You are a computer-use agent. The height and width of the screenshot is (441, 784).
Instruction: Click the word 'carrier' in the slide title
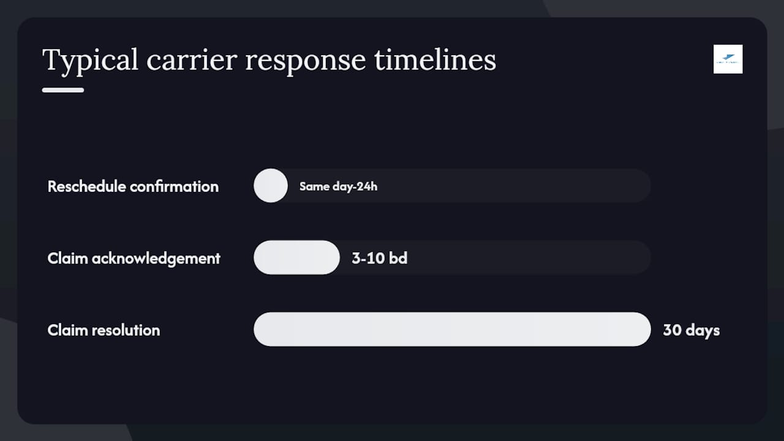(x=192, y=60)
